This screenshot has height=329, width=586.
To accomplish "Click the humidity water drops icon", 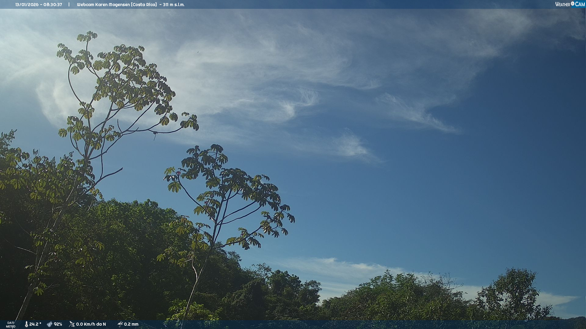I will [x=49, y=324].
